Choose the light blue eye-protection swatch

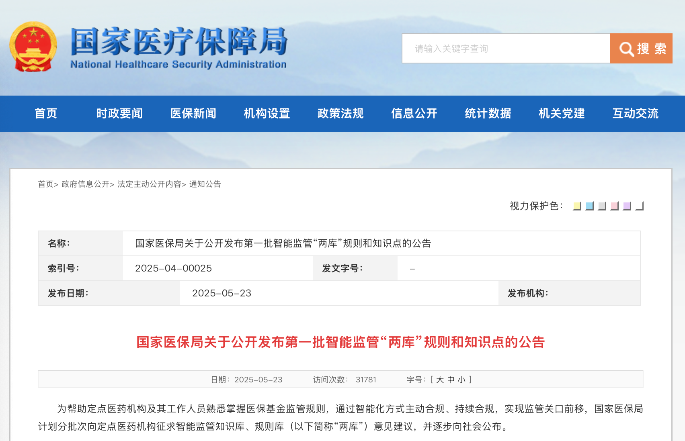[x=589, y=206]
